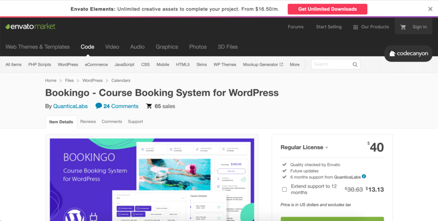Viewport: 438px width, 221px height.
Task: Click the external link icon by Mockup Generator
Action: pyautogui.click(x=281, y=64)
